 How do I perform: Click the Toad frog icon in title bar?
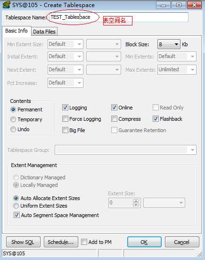click(6, 5)
